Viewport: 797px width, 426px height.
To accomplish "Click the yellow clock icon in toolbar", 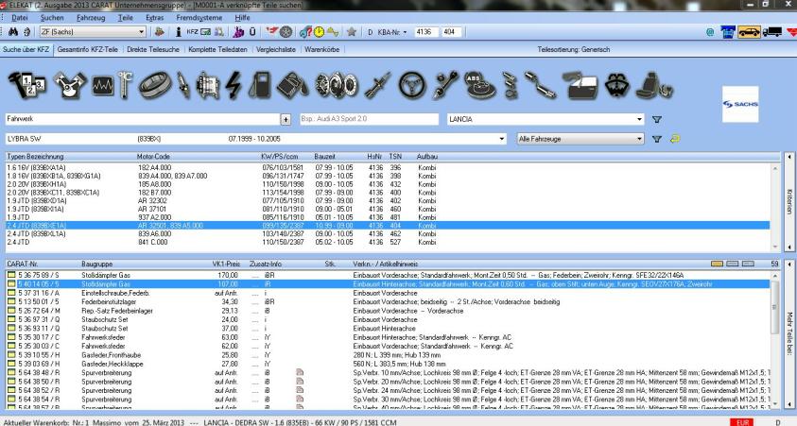I will pyautogui.click(x=319, y=32).
